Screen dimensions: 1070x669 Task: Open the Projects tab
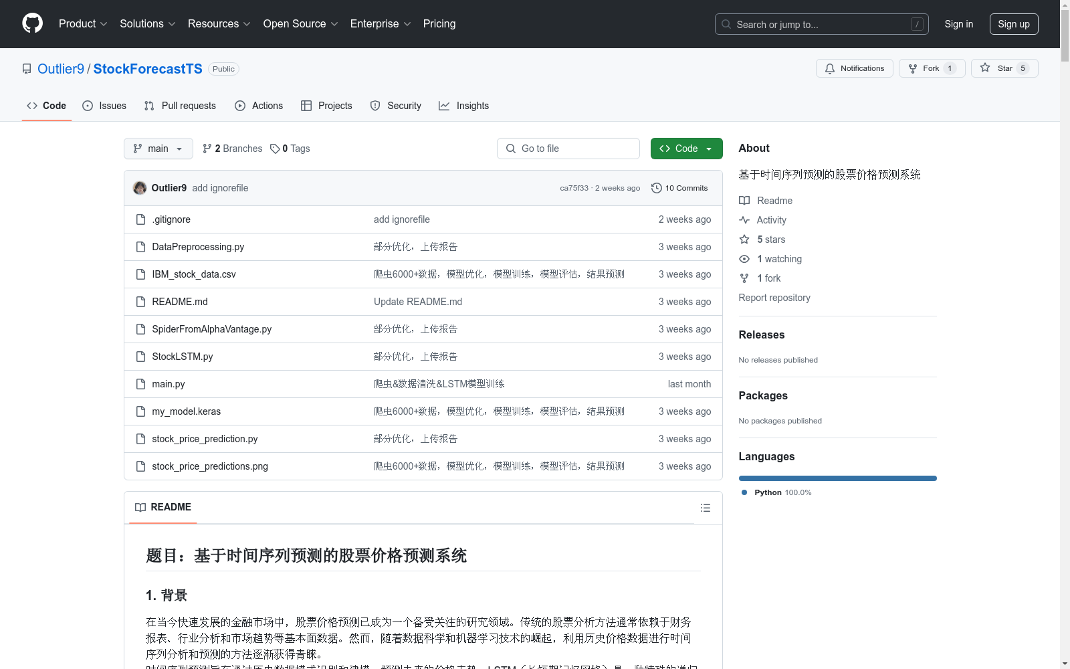click(x=326, y=106)
